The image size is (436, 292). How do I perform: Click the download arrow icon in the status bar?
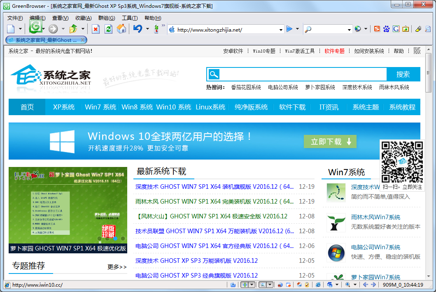coord(233,285)
